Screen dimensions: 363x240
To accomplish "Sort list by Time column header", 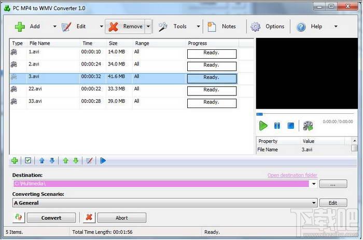I will point(93,43).
